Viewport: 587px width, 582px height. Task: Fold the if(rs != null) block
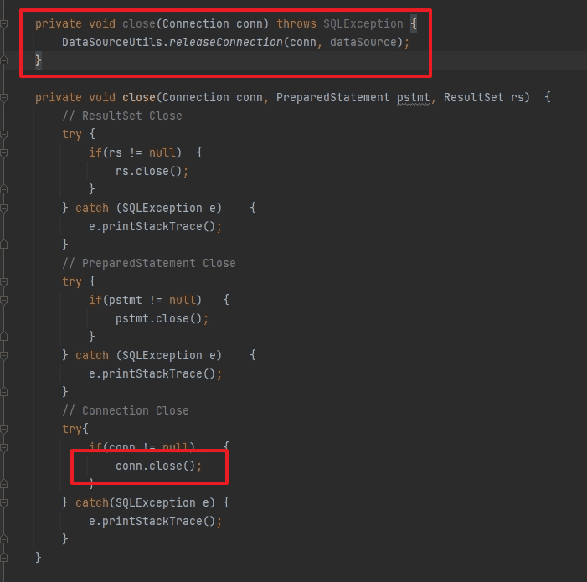tap(3, 153)
